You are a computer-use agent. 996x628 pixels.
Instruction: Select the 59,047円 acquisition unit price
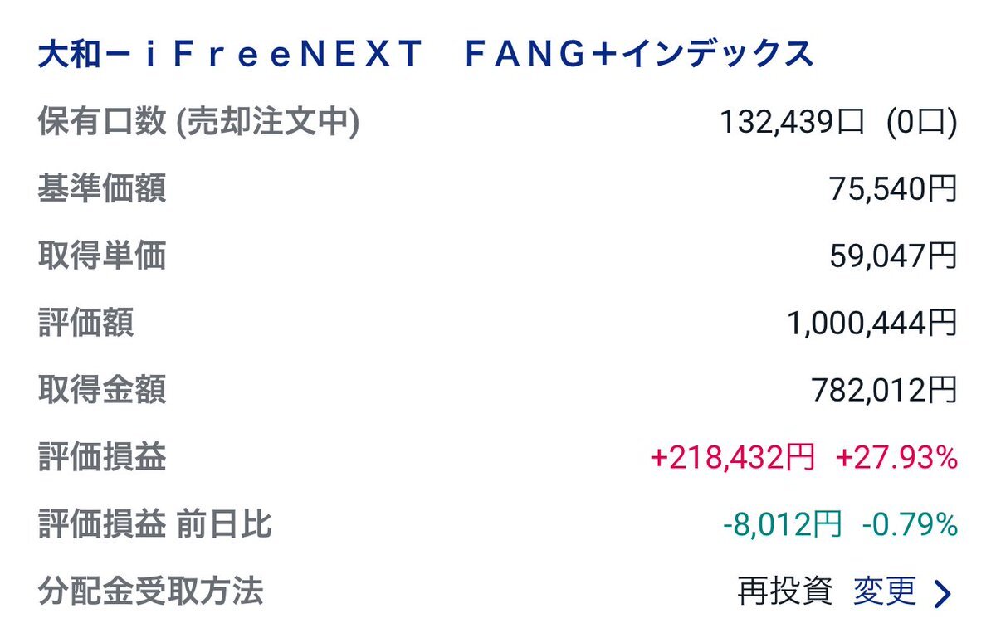pyautogui.click(x=893, y=257)
